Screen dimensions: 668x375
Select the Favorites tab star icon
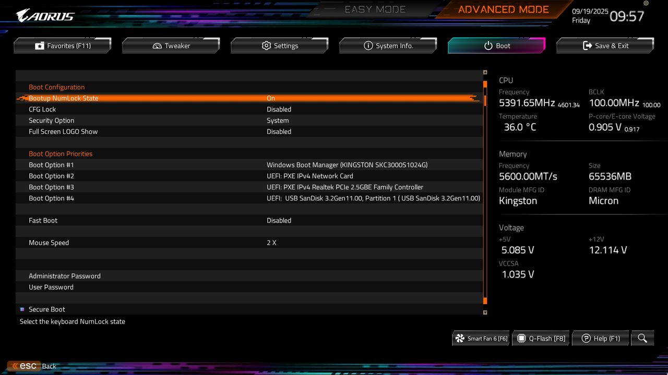point(40,45)
